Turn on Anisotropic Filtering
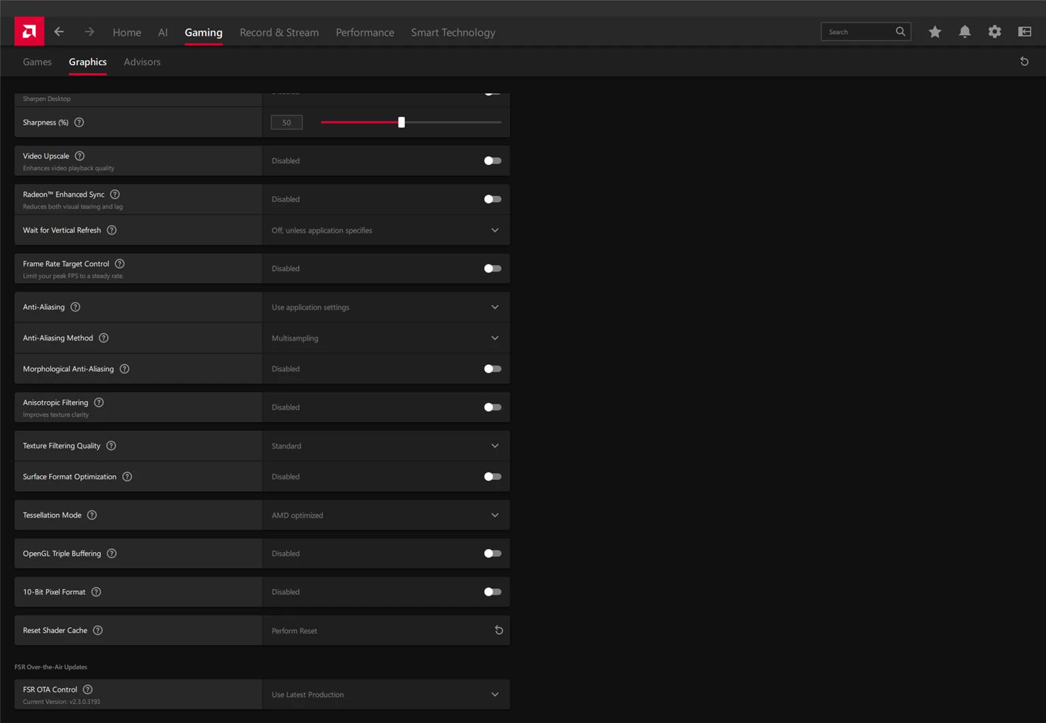Screen dimensions: 1046x723 tap(492, 408)
